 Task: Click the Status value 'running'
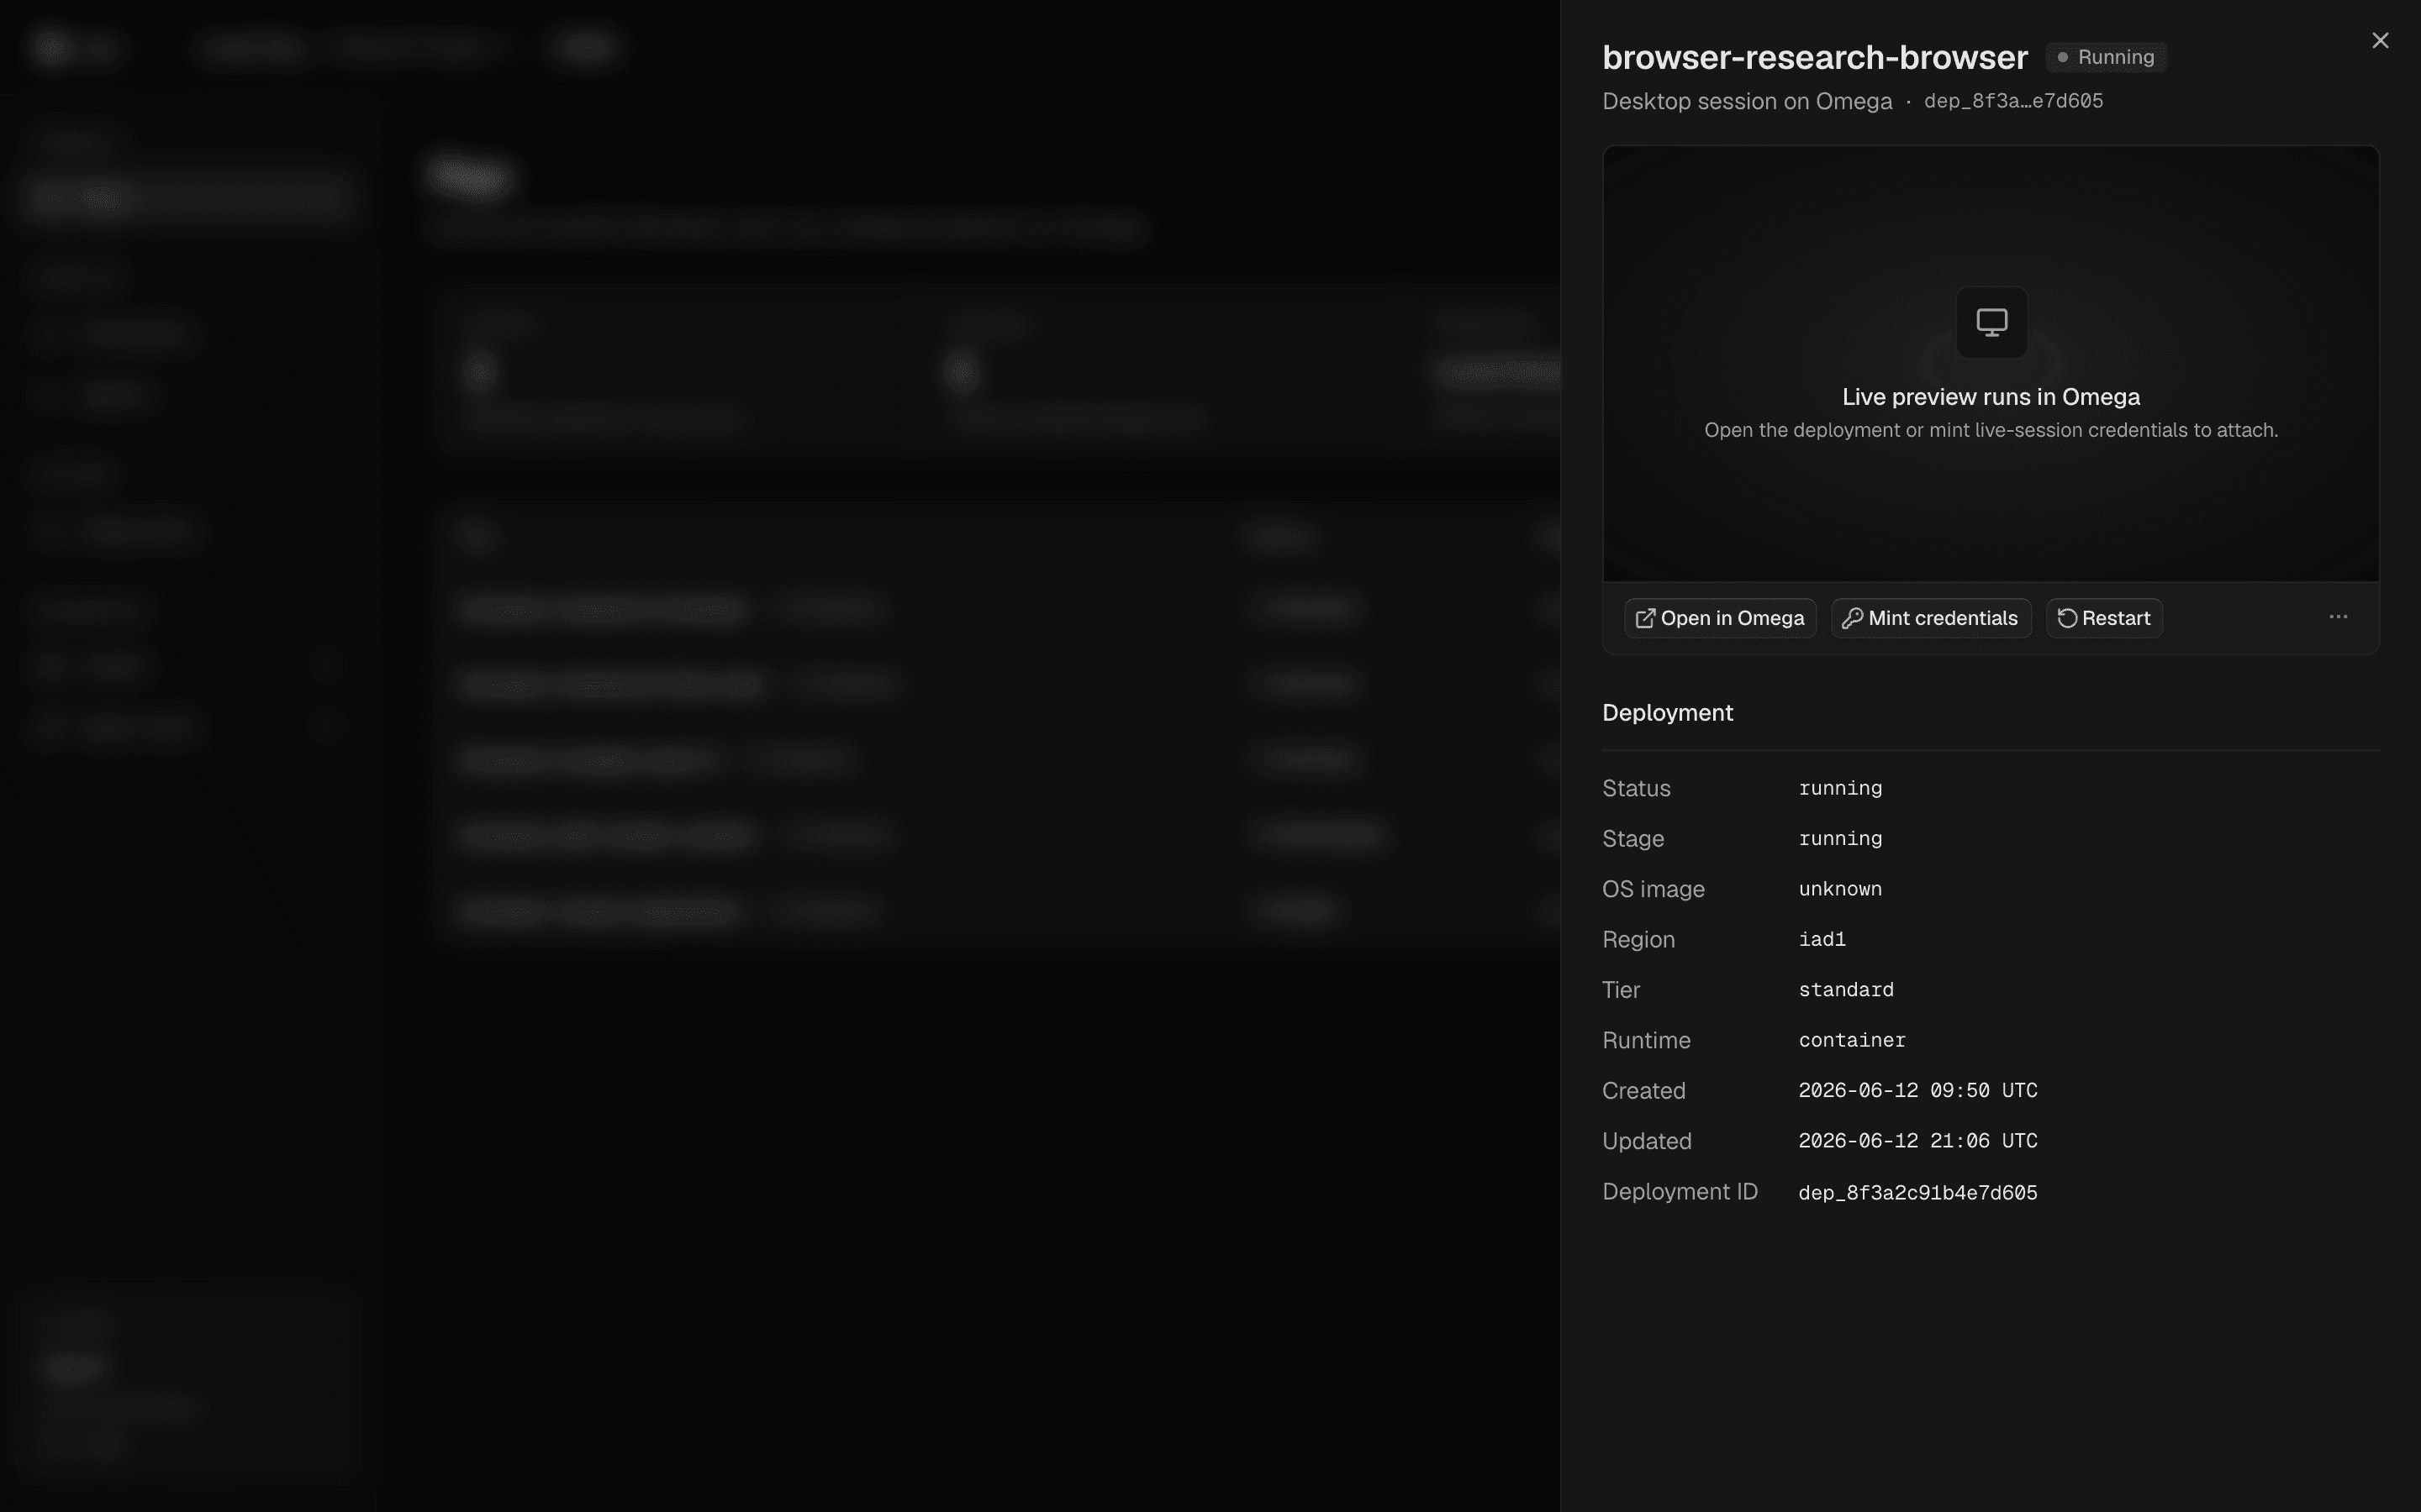1840,788
